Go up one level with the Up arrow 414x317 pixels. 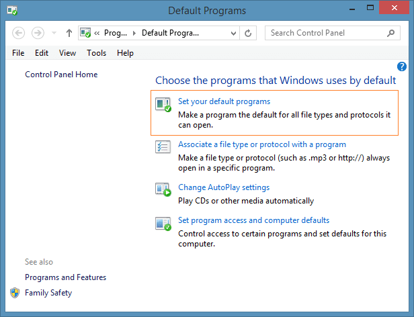pos(69,33)
